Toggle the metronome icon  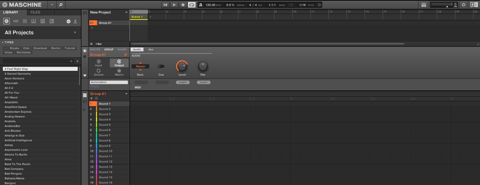[200, 5]
